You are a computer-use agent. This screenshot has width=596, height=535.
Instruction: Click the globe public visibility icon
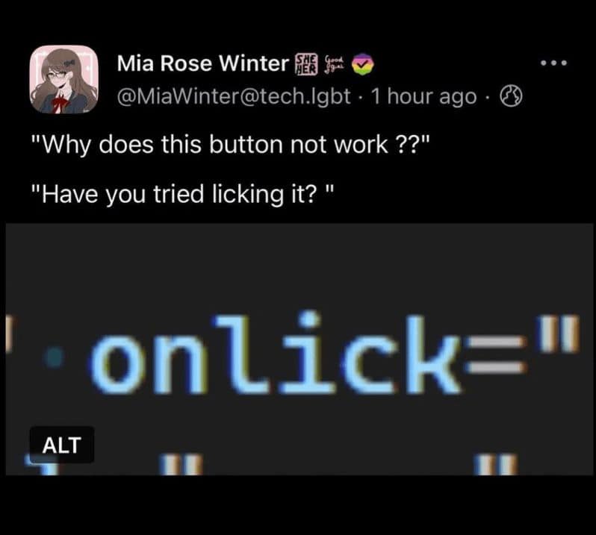(x=510, y=96)
